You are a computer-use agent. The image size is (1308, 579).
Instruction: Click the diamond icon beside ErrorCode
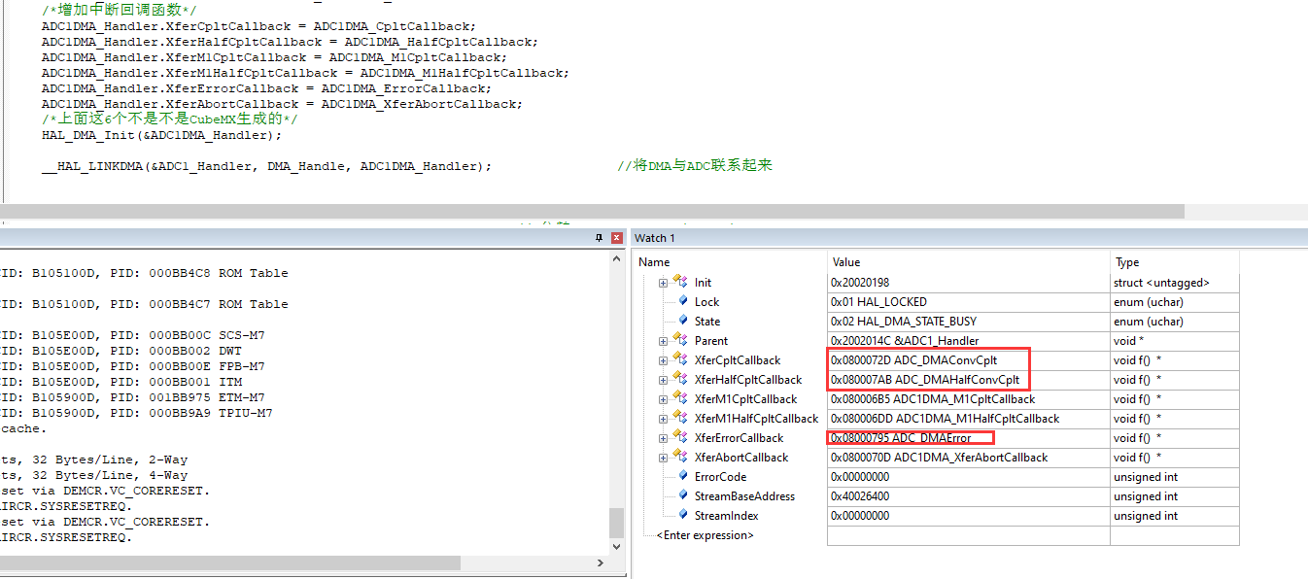point(684,476)
